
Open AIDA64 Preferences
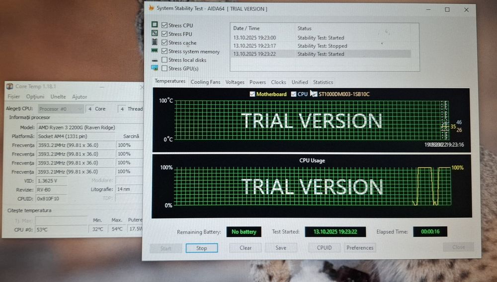pos(360,247)
